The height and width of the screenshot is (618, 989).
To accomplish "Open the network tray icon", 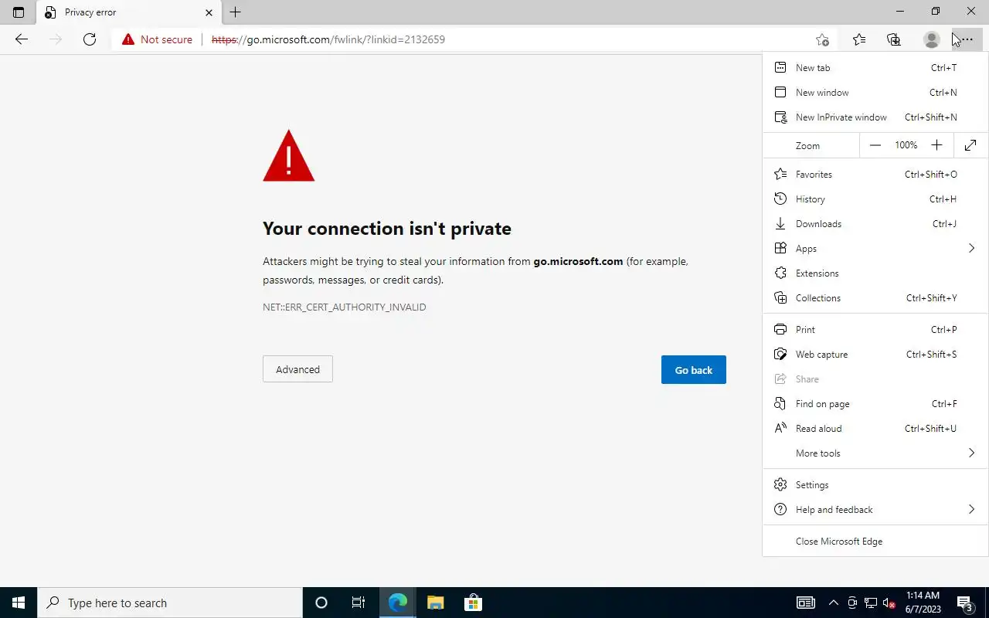I will tap(871, 603).
